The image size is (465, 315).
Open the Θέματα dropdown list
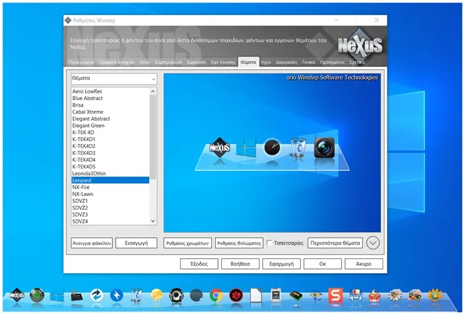(114, 79)
